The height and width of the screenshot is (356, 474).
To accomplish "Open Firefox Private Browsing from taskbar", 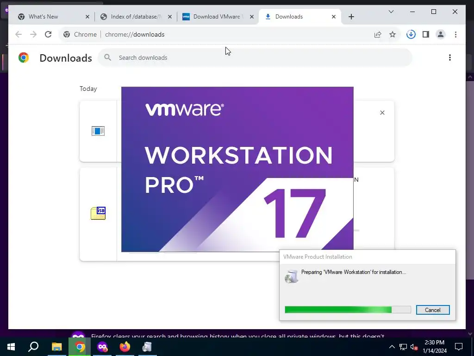I will (102, 347).
